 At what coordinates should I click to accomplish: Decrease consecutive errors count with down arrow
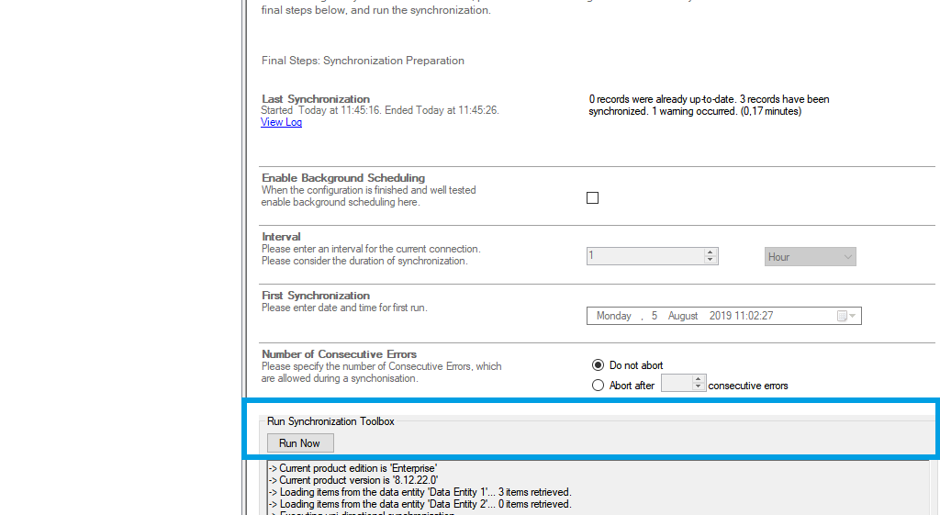tap(699, 389)
